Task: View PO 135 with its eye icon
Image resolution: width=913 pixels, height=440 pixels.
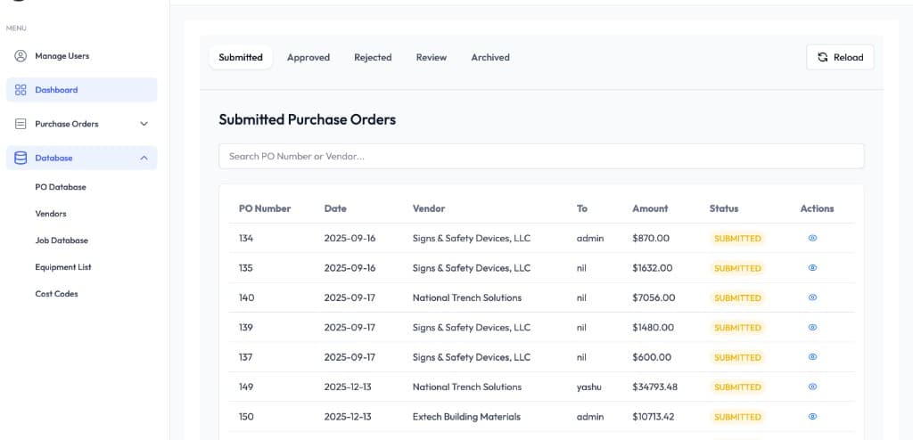Action: (812, 268)
